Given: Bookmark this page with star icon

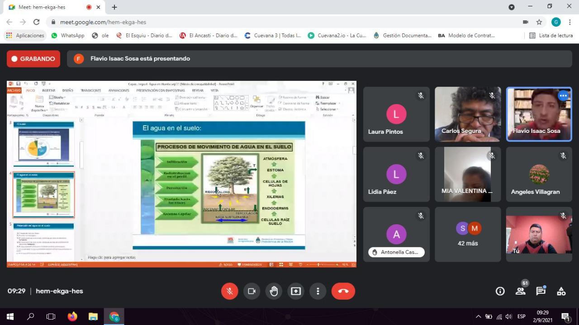Looking at the screenshot, I should click(x=539, y=22).
